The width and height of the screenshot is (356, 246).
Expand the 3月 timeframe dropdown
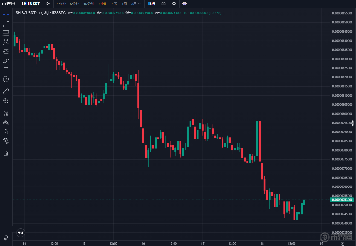pyautogui.click(x=136, y=4)
